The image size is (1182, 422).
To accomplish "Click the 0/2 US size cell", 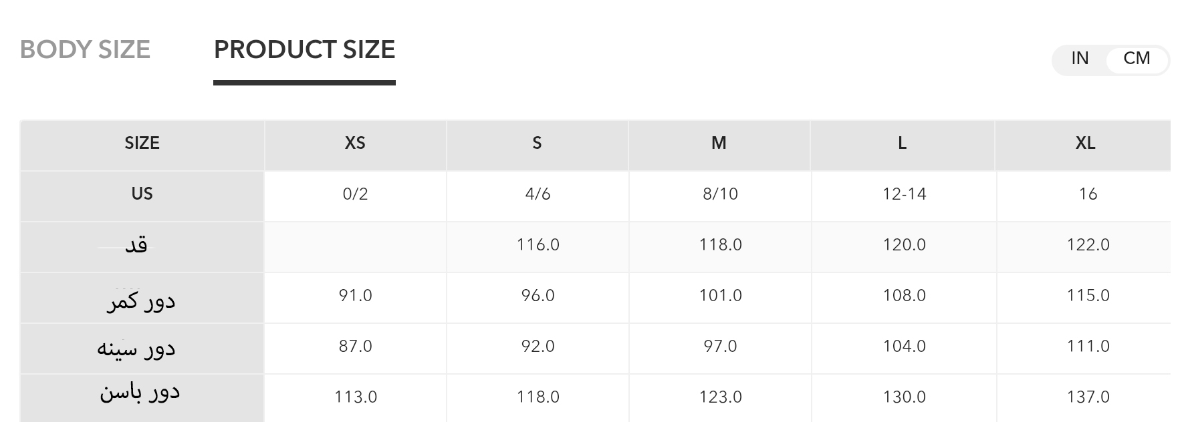I will [x=355, y=194].
